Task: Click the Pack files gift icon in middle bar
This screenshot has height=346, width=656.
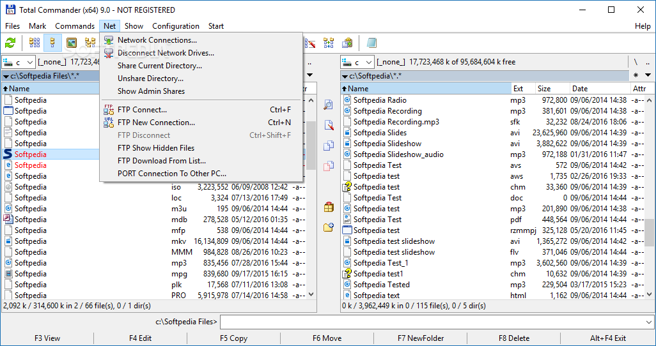Action: (329, 207)
